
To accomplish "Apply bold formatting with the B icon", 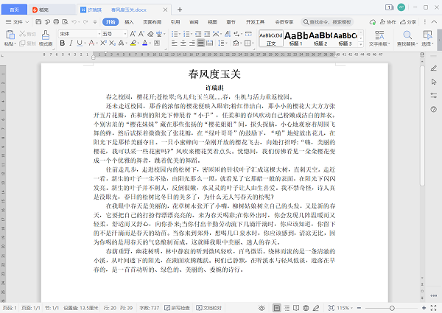I will pyautogui.click(x=62, y=43).
